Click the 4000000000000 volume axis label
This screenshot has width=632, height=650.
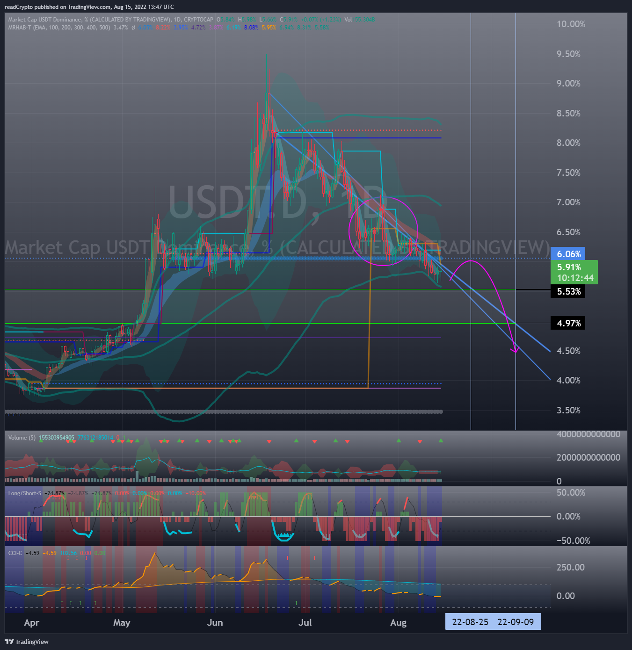tap(588, 434)
